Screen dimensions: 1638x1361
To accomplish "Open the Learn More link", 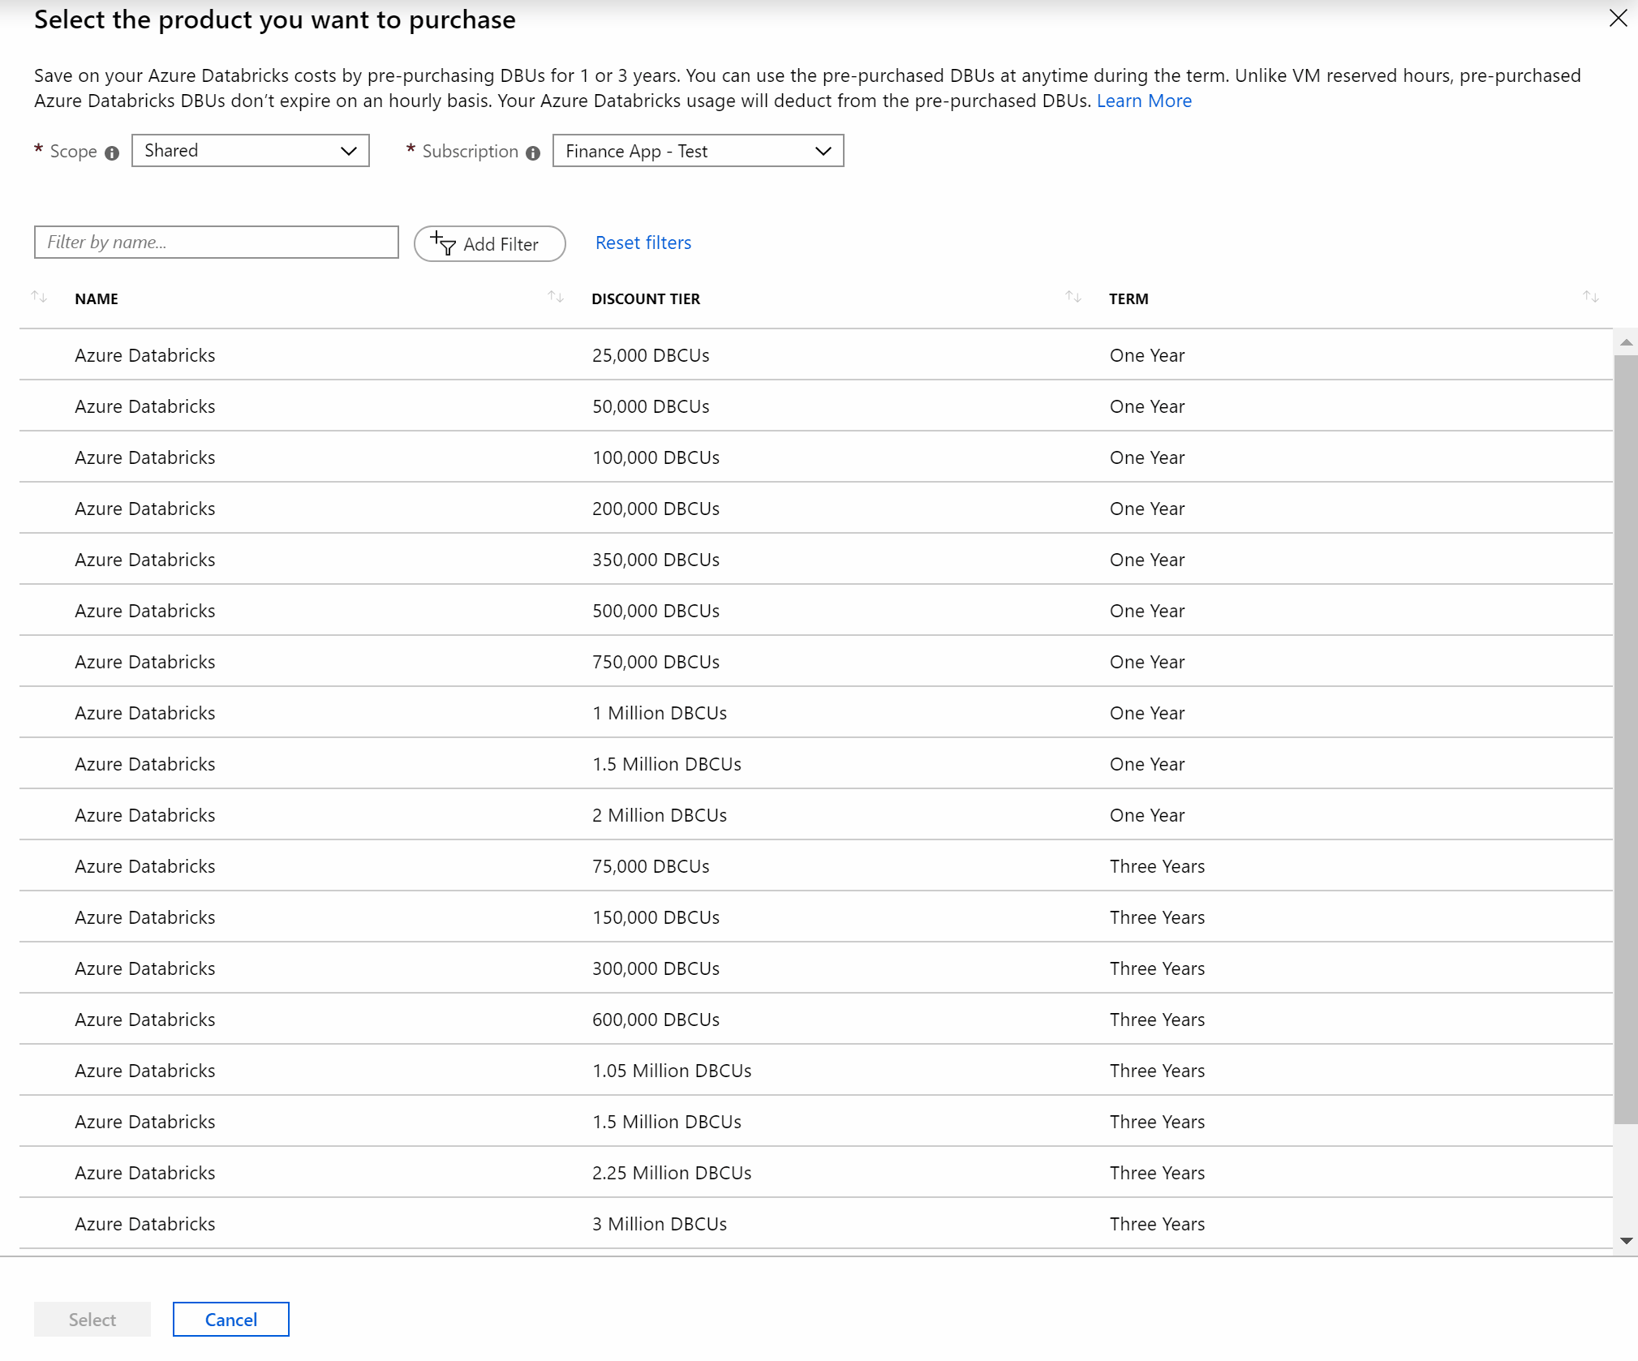I will tap(1144, 101).
